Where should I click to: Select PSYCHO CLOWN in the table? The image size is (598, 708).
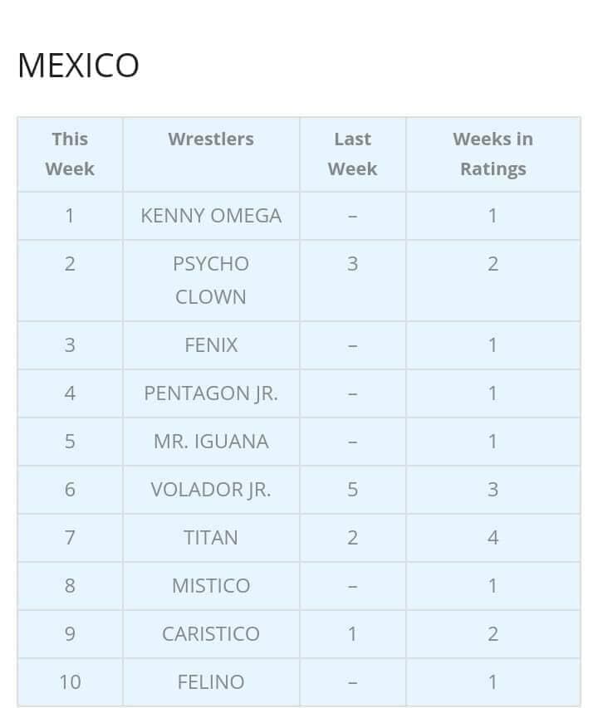click(211, 280)
